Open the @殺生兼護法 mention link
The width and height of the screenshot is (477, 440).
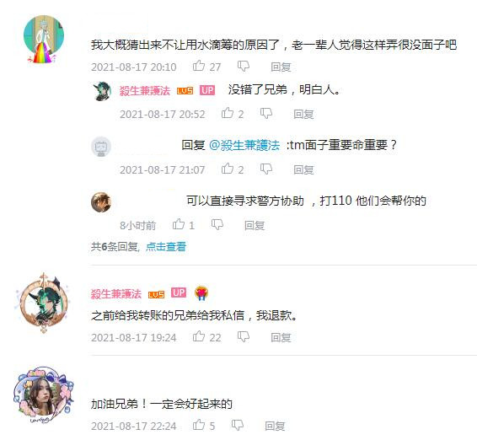[x=244, y=145]
